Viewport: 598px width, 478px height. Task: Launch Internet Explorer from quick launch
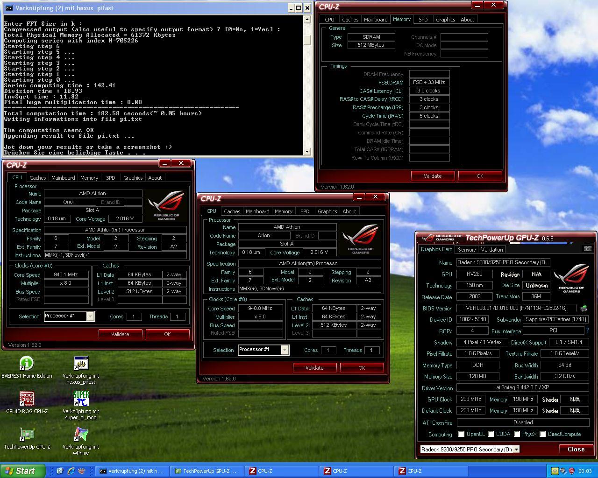coord(71,471)
